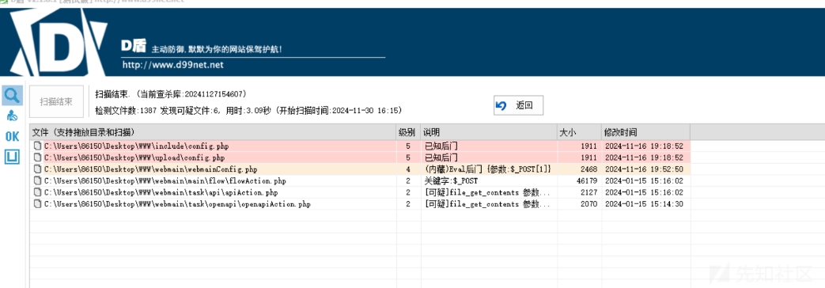825x288 pixels.
Task: Sort by the 级别 column header
Action: click(408, 132)
